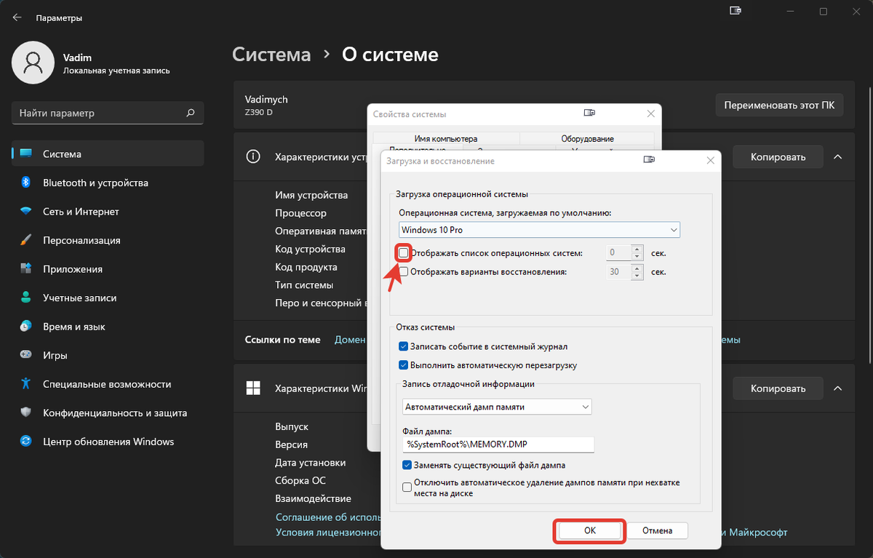Click Копировать for Windows specifications

point(778,388)
